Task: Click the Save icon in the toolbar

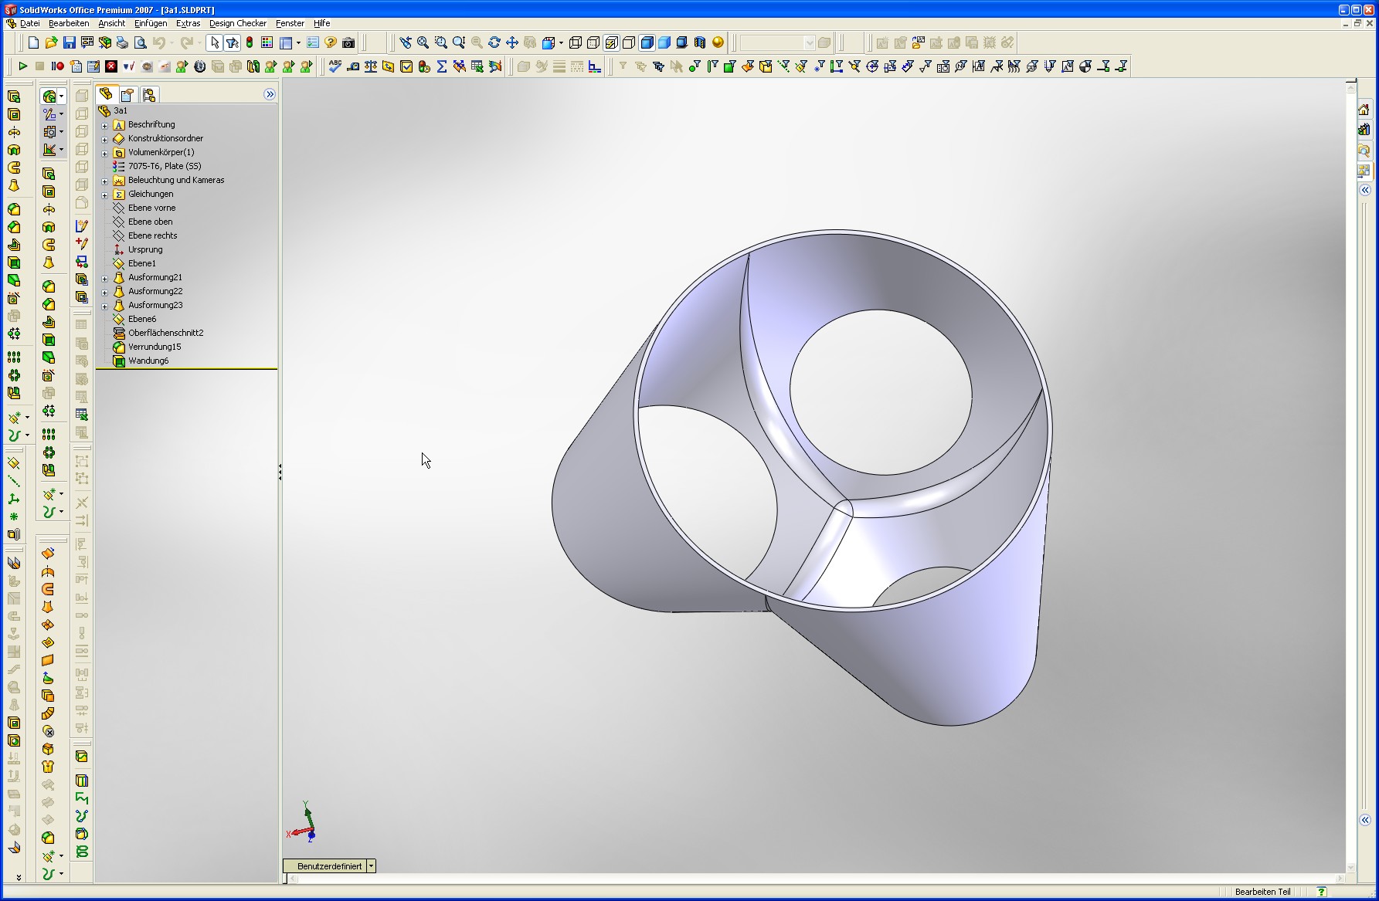Action: click(x=69, y=42)
